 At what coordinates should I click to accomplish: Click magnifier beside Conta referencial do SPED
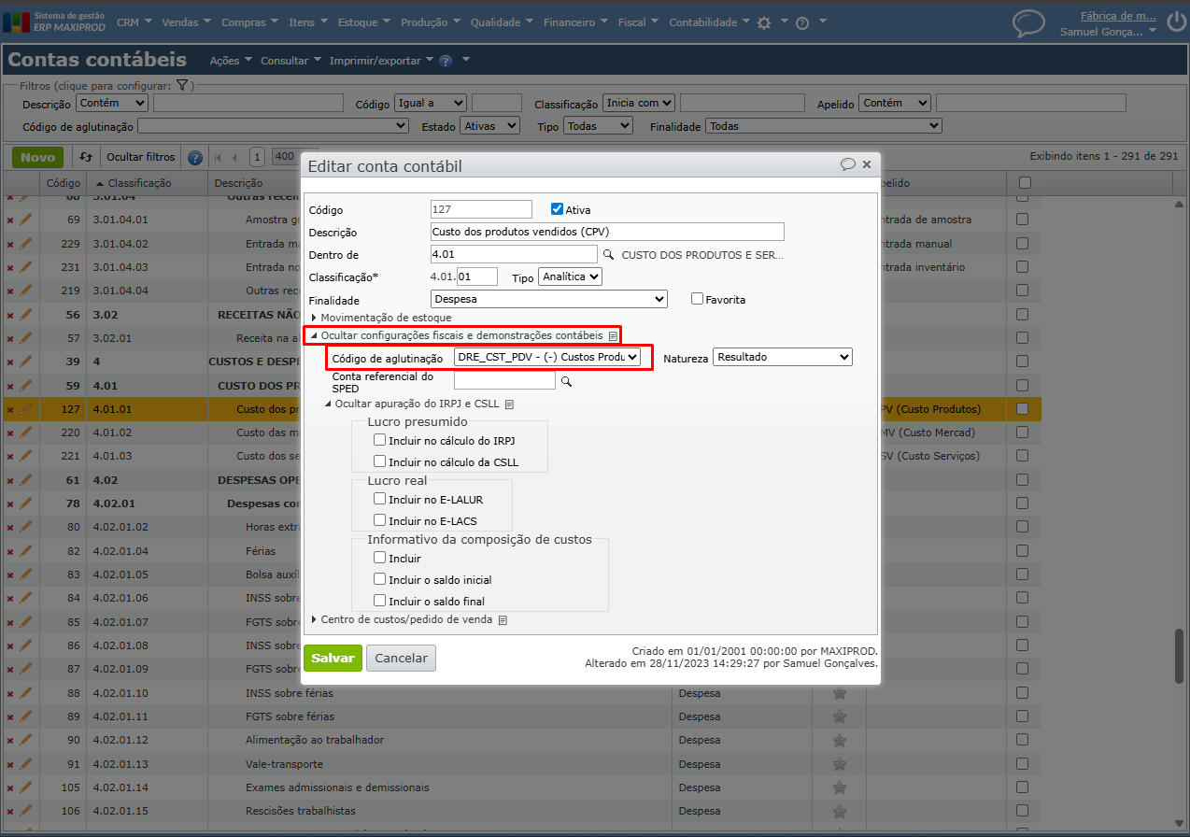pyautogui.click(x=565, y=381)
